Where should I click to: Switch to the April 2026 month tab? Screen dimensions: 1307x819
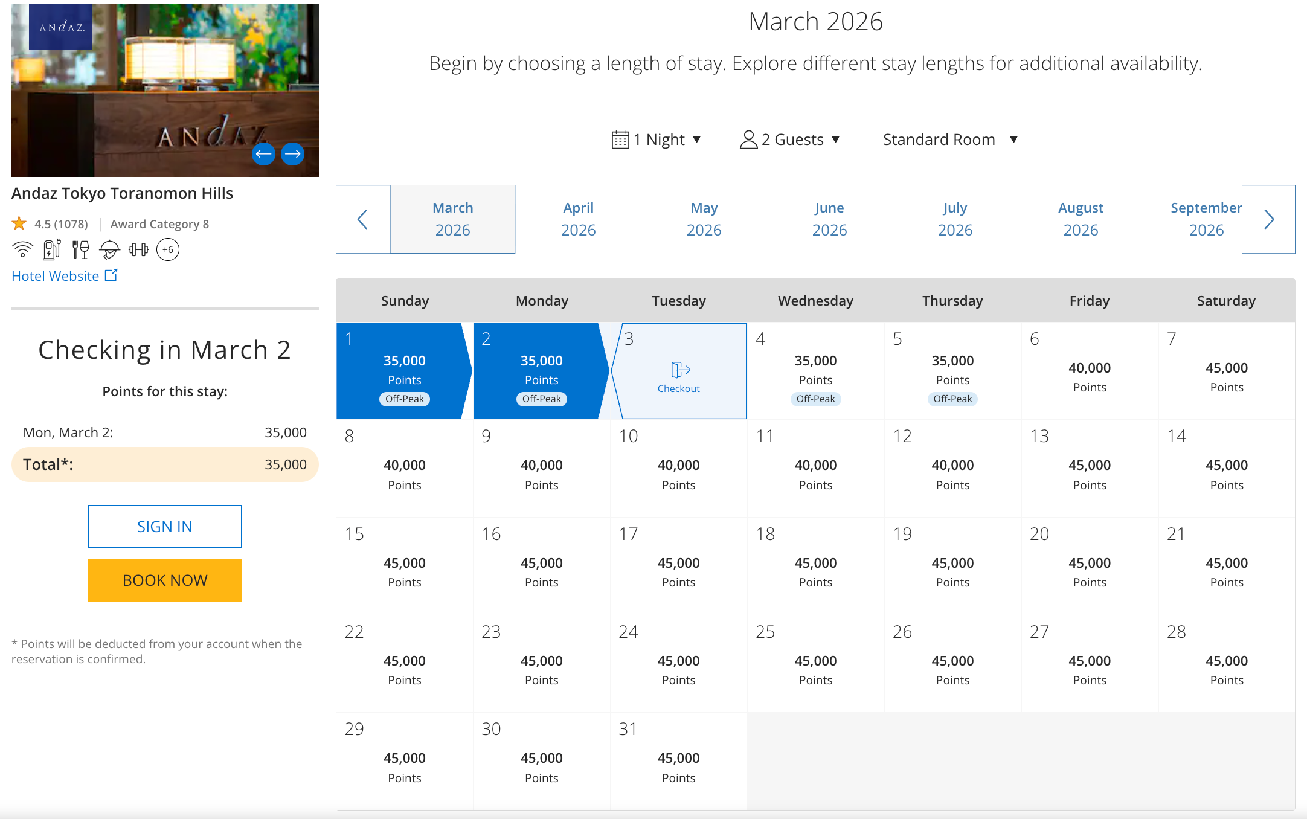[x=578, y=219]
